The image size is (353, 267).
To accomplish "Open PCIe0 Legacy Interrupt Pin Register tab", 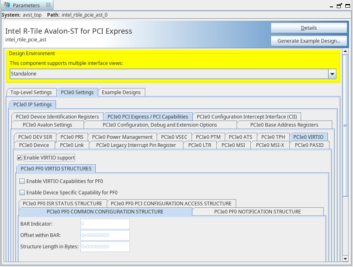I will click(x=136, y=145).
